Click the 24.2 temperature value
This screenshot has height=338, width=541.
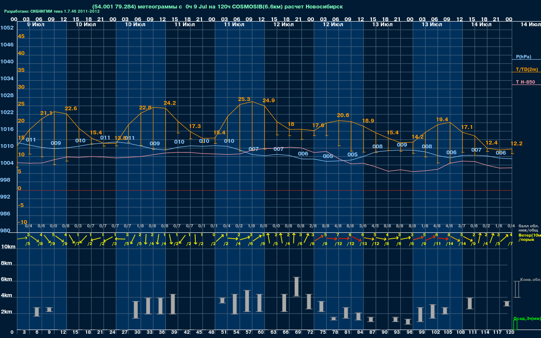pos(170,103)
